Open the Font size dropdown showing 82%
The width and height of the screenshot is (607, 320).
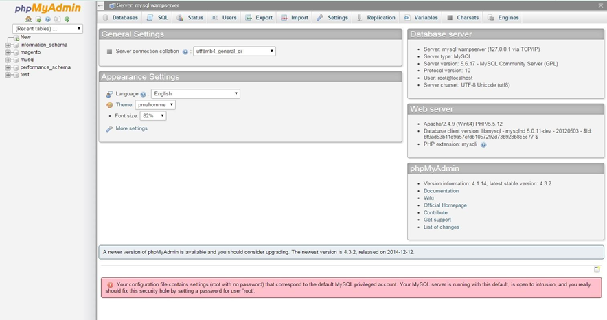tap(152, 116)
